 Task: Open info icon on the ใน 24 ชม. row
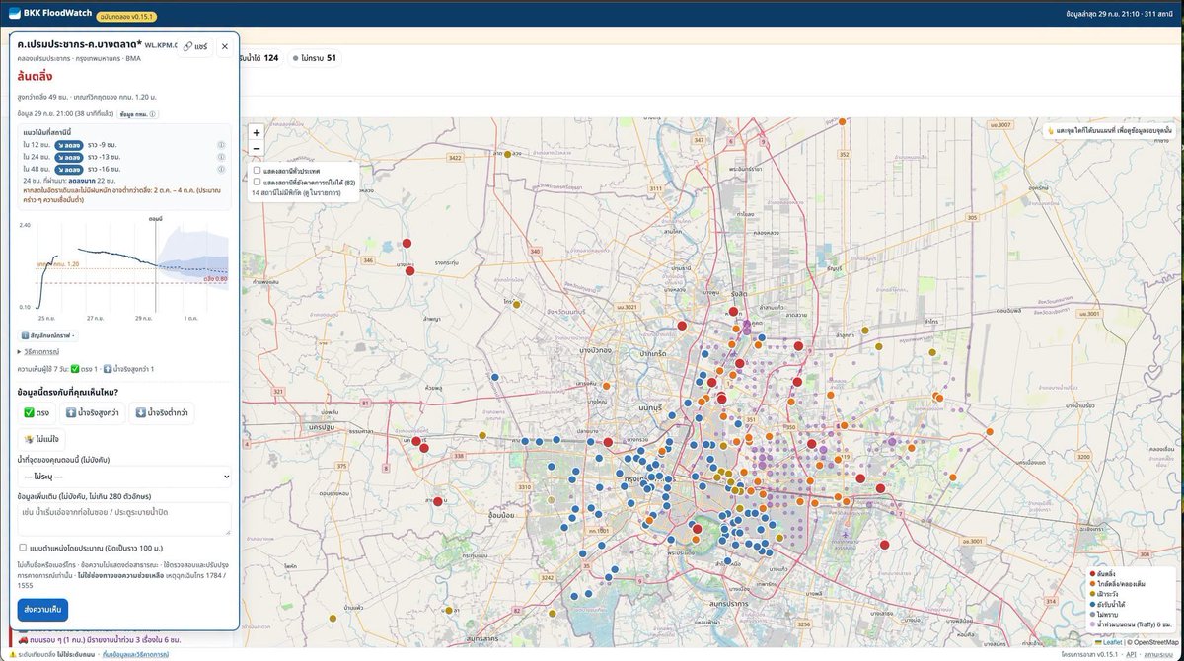tap(221, 157)
